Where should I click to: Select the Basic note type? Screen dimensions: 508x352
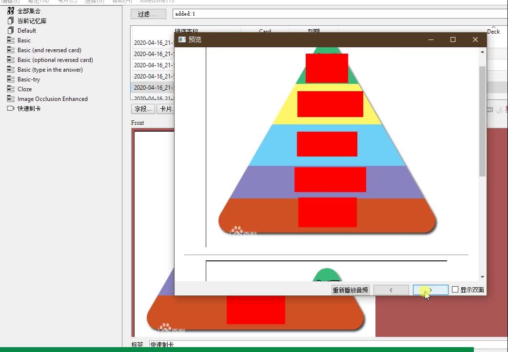24,40
